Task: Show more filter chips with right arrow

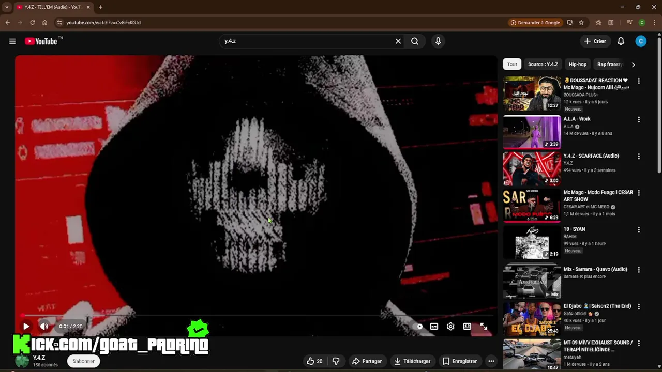Action: pos(633,65)
